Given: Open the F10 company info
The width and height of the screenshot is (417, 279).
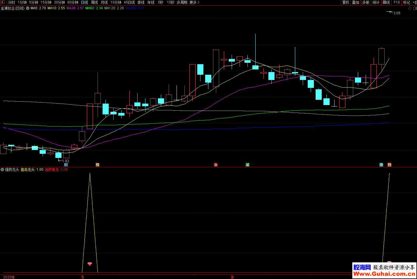Looking at the screenshot, I should tap(397, 2).
